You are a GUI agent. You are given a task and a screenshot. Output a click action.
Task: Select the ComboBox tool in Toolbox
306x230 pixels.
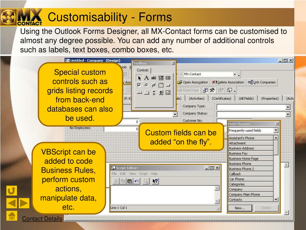point(161,78)
